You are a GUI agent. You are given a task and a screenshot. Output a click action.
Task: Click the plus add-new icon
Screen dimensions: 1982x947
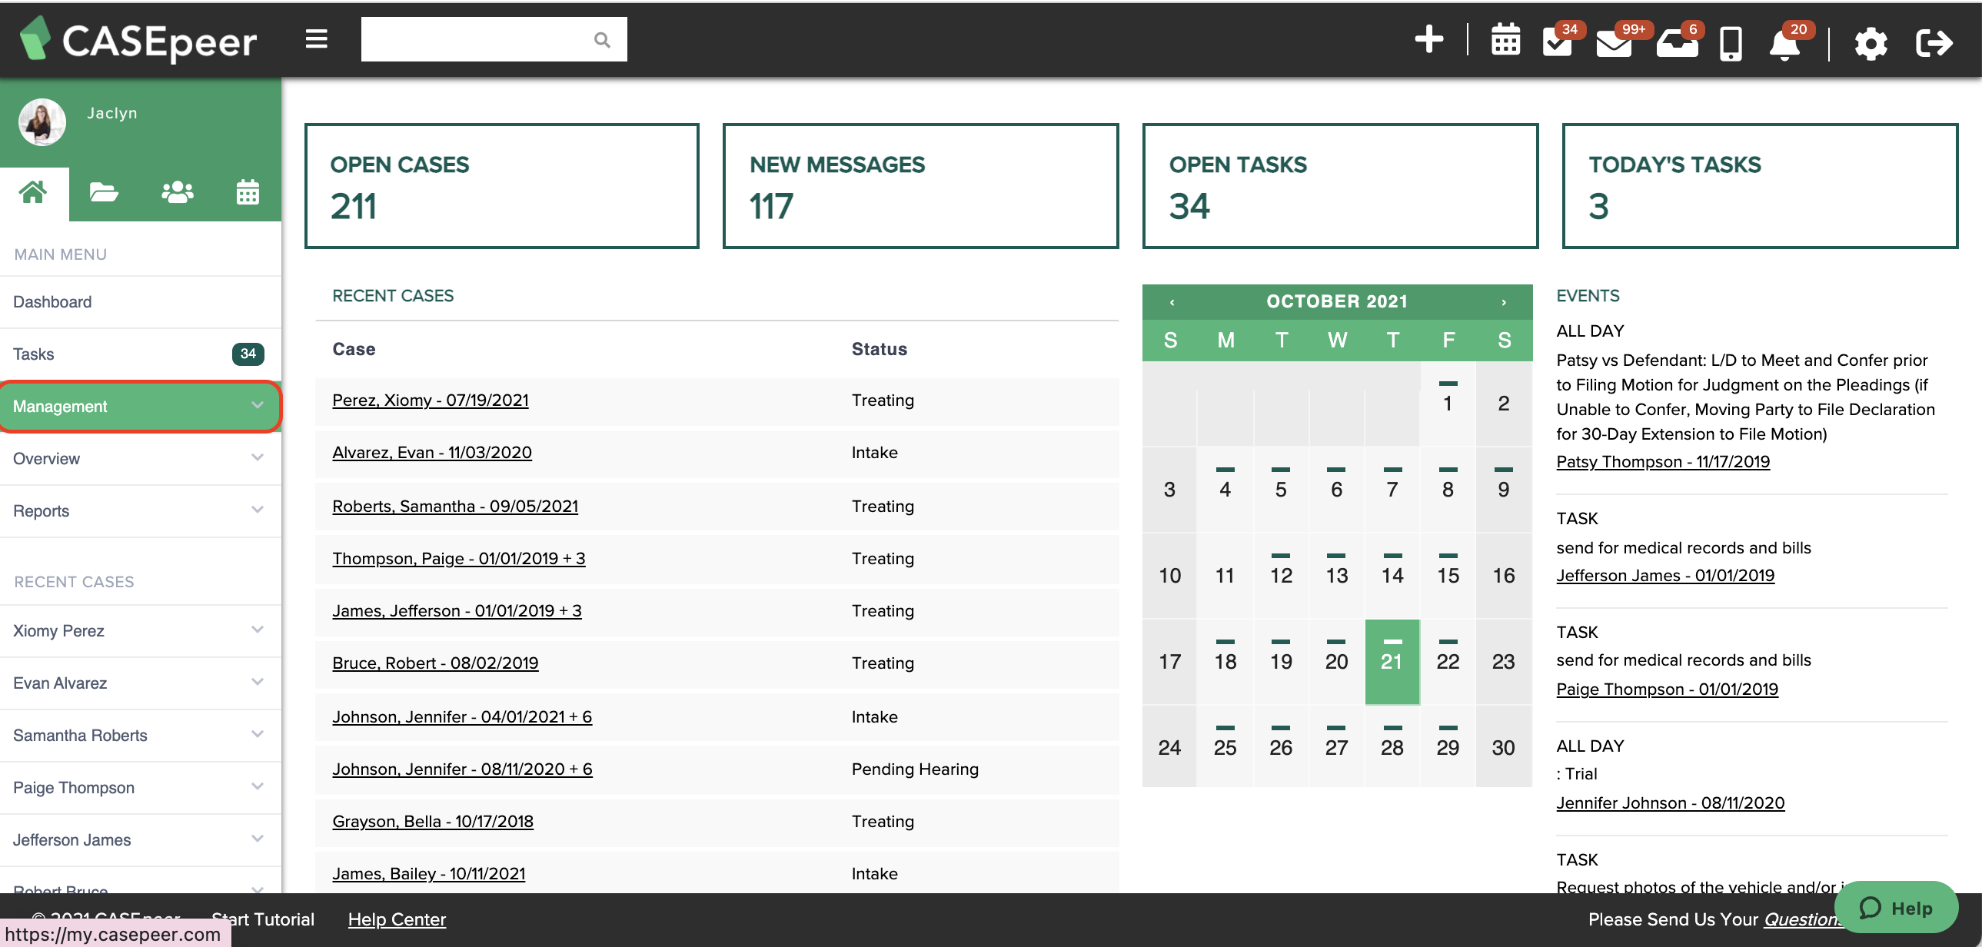[1428, 39]
